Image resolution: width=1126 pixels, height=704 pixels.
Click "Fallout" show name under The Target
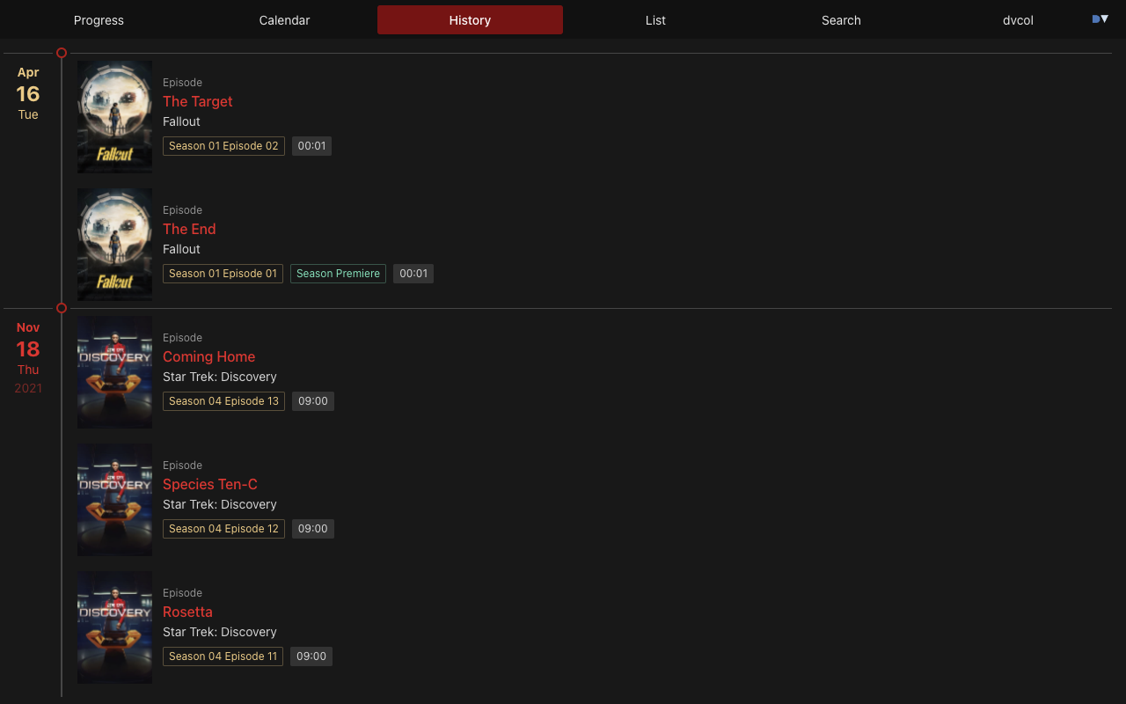(x=181, y=121)
